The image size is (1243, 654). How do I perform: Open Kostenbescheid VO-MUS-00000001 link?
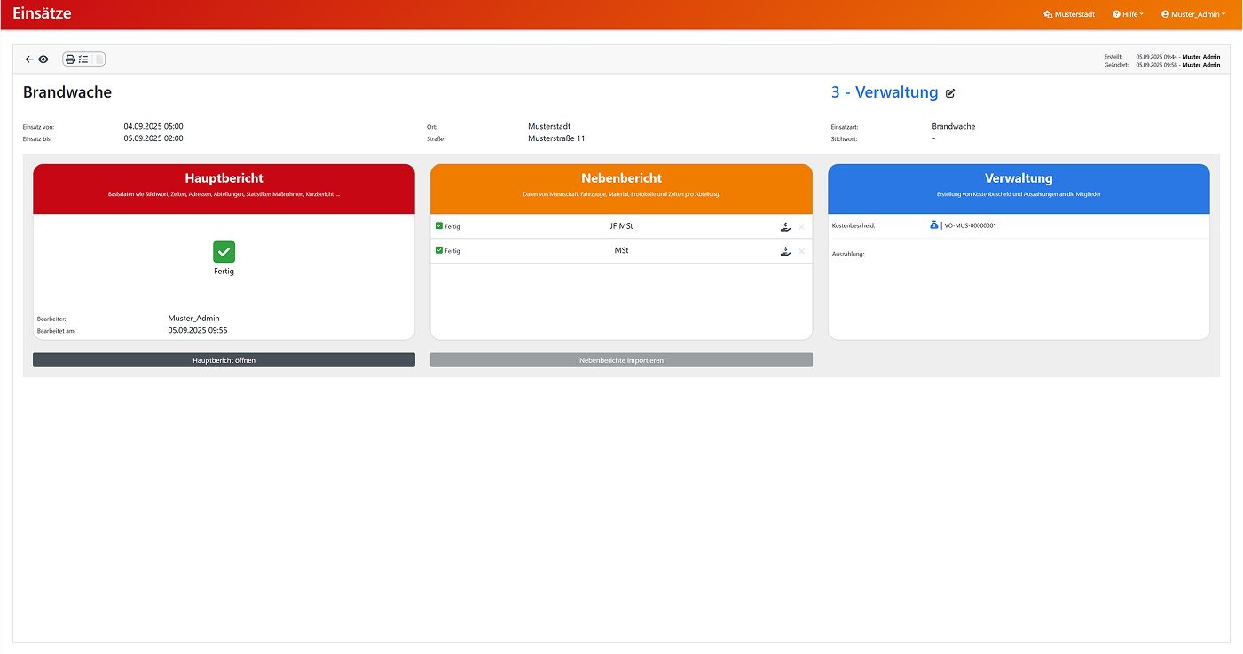pyautogui.click(x=970, y=225)
